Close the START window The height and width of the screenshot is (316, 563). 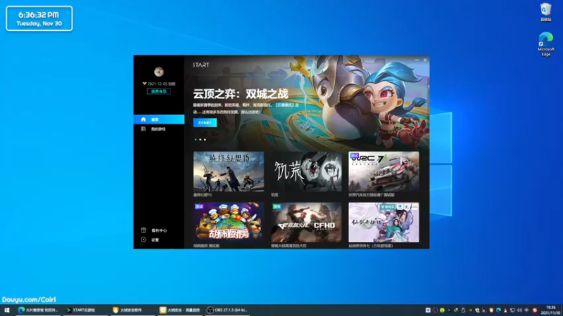tap(425, 60)
